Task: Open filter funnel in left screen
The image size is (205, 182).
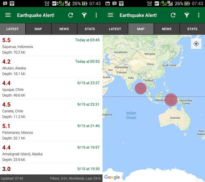Action: pyautogui.click(x=84, y=15)
